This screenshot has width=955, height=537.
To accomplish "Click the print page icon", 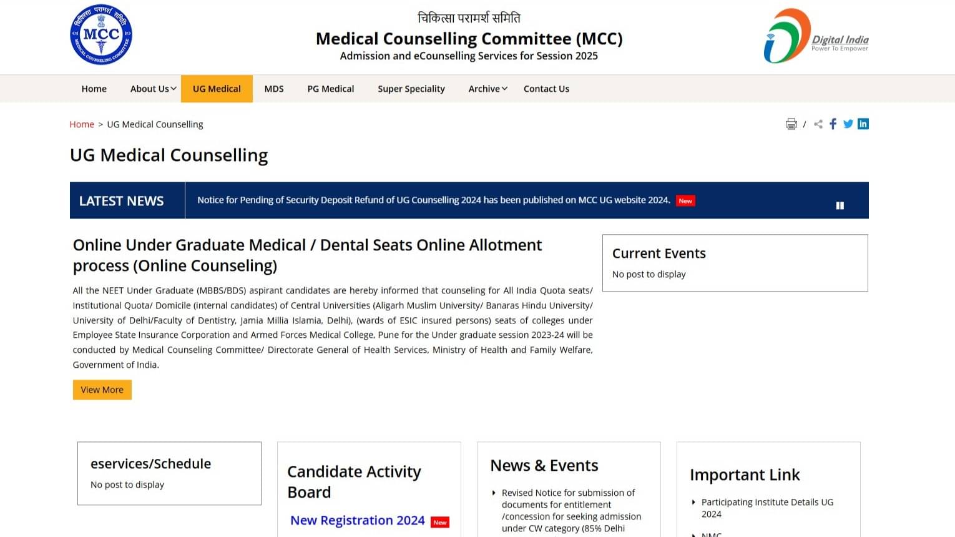I will pos(791,124).
